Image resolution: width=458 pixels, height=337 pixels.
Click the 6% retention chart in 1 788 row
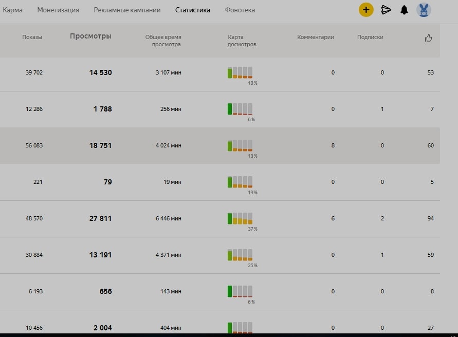tap(240, 109)
